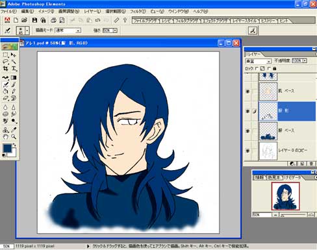
Task: Create new layer icon in Layers panel
Action: coord(302,164)
